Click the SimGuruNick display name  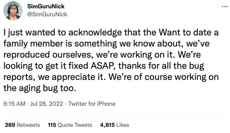click(46, 6)
